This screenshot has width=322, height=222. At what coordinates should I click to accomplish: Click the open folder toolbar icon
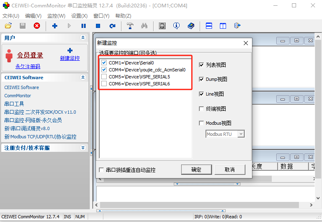(8, 26)
